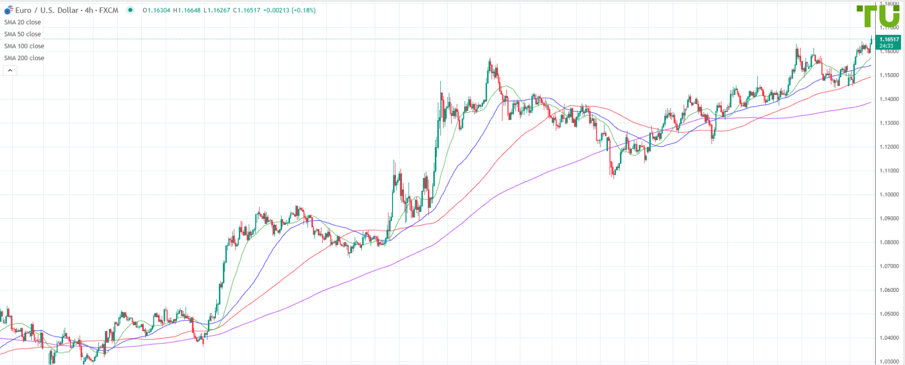Click the Euro/US flag symbol icon

pos(9,10)
